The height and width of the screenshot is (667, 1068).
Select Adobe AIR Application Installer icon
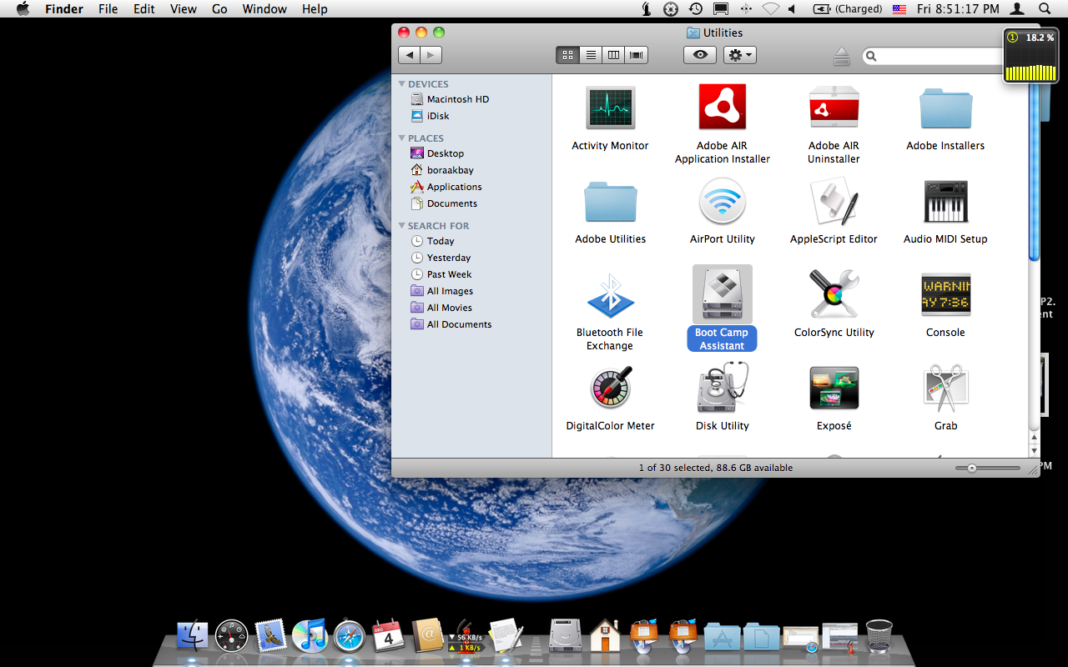point(723,108)
